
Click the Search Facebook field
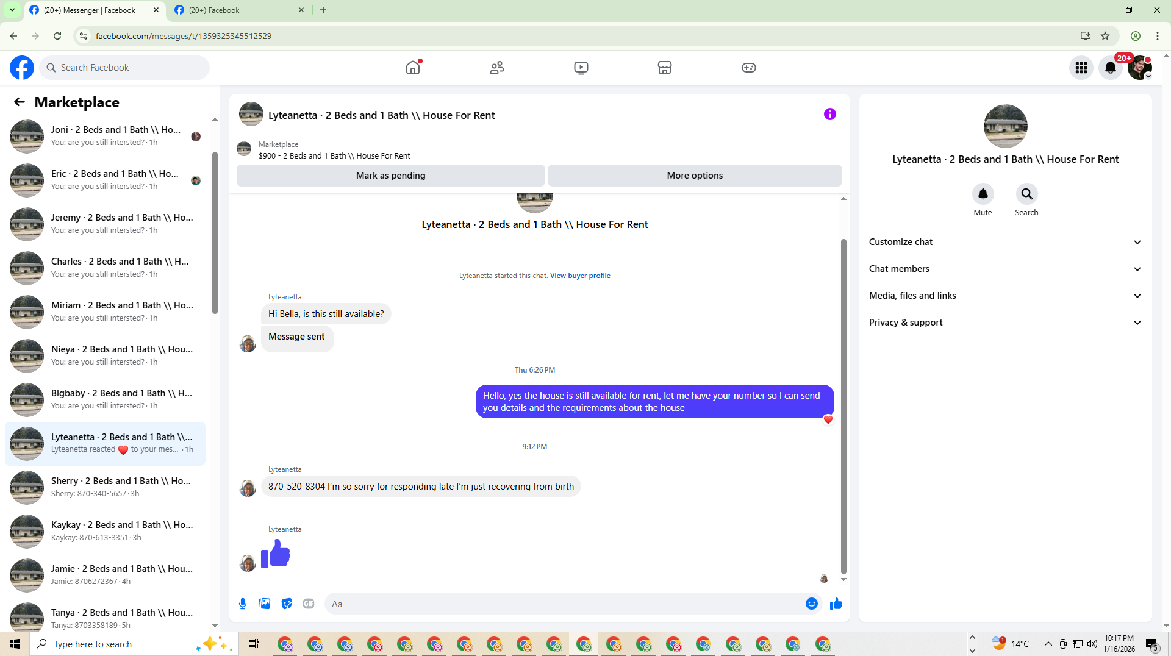[125, 68]
